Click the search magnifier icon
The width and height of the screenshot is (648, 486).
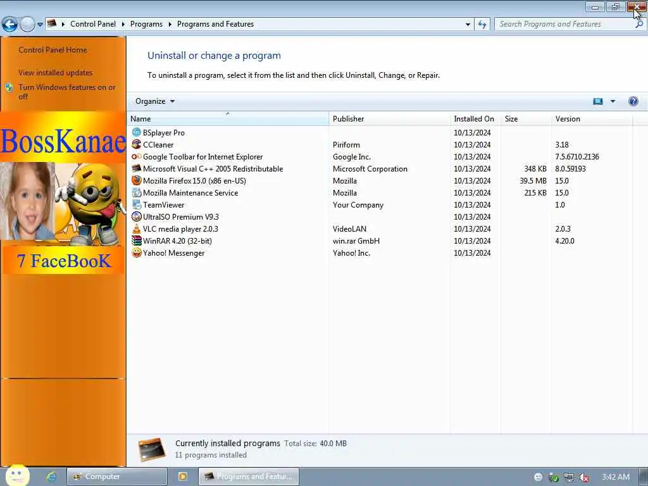(x=639, y=24)
